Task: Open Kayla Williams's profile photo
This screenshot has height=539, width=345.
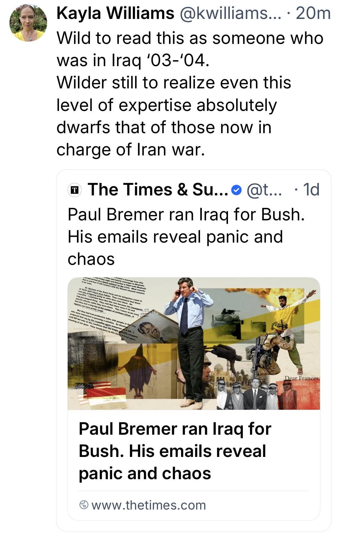Action: [x=29, y=23]
